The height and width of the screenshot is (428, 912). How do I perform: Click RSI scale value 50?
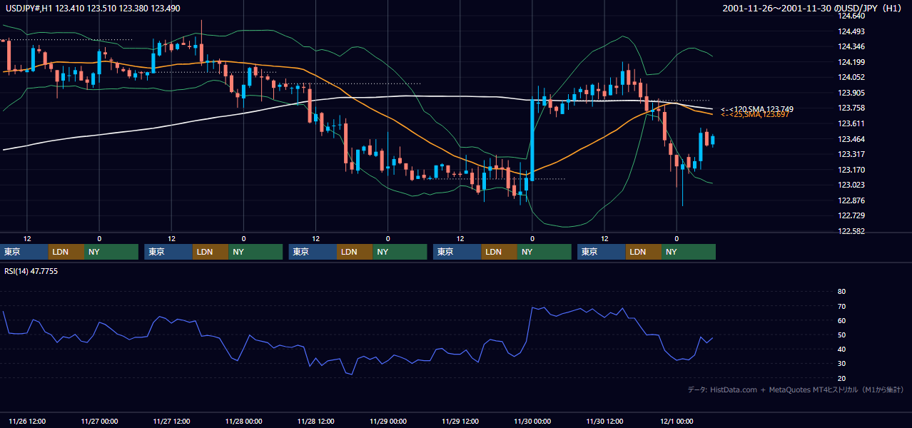pos(842,335)
